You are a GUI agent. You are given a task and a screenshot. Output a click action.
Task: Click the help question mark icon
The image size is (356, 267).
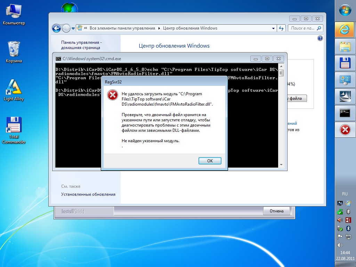click(x=320, y=38)
